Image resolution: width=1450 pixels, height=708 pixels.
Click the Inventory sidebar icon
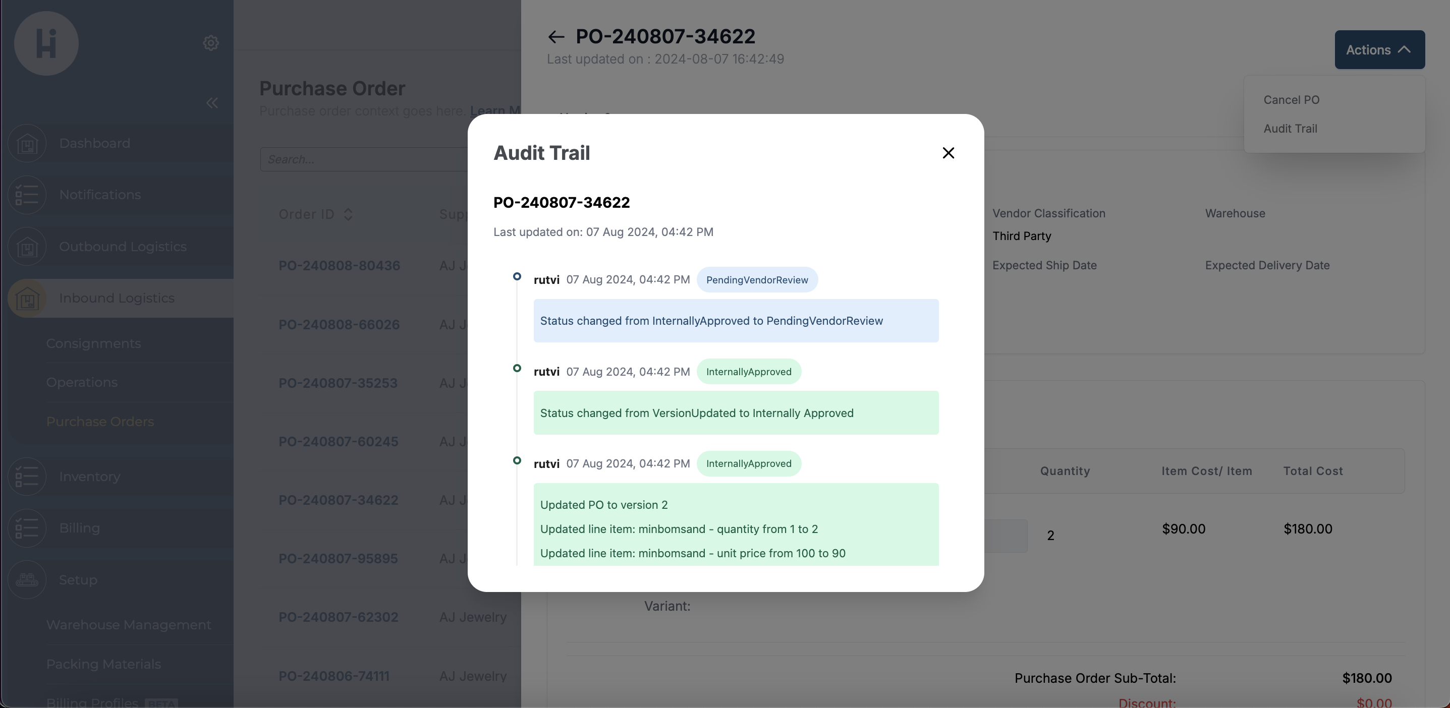27,477
